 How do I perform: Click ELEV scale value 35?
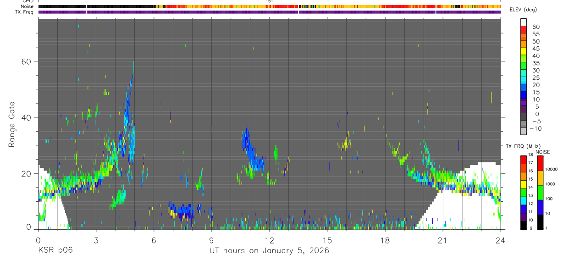[x=535, y=63]
